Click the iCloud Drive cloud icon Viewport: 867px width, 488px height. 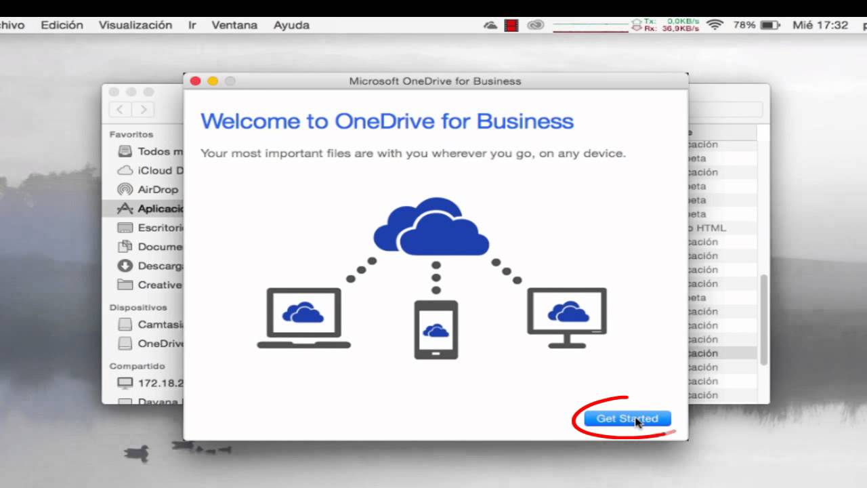[x=125, y=170]
